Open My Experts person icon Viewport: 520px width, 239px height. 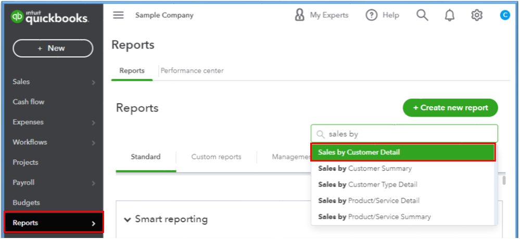tap(300, 15)
